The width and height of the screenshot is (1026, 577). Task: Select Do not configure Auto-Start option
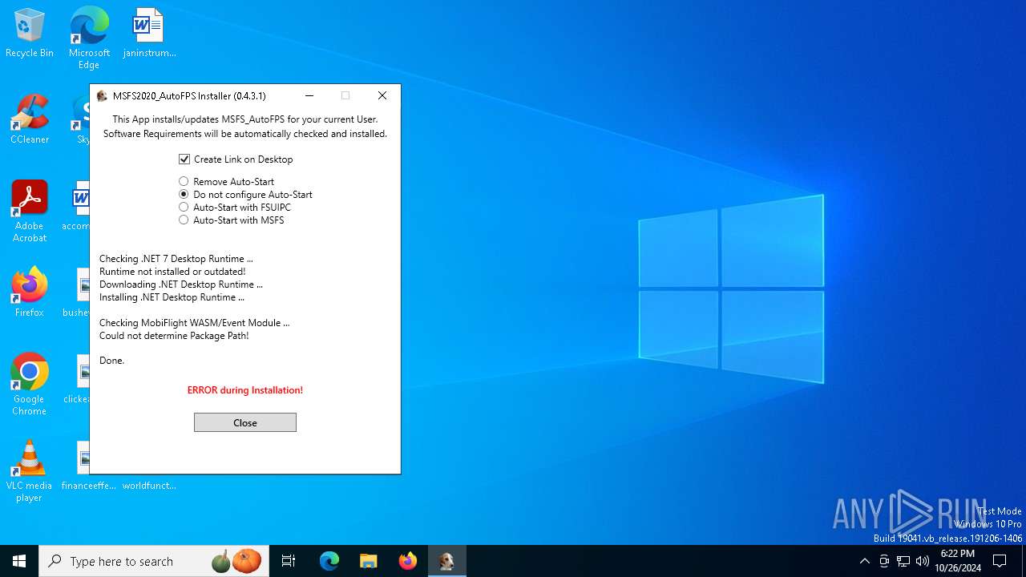tap(245, 195)
